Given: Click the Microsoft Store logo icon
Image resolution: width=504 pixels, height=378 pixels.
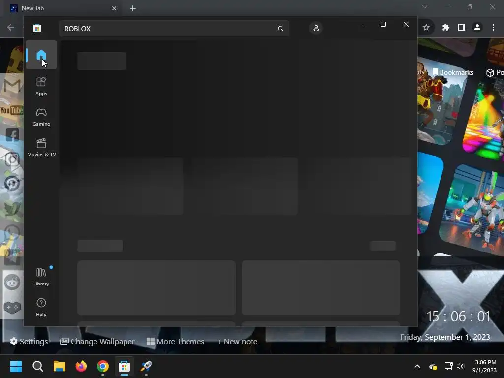Looking at the screenshot, I should (37, 28).
